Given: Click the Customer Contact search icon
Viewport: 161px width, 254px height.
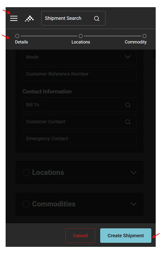Looking at the screenshot, I should 128,122.
